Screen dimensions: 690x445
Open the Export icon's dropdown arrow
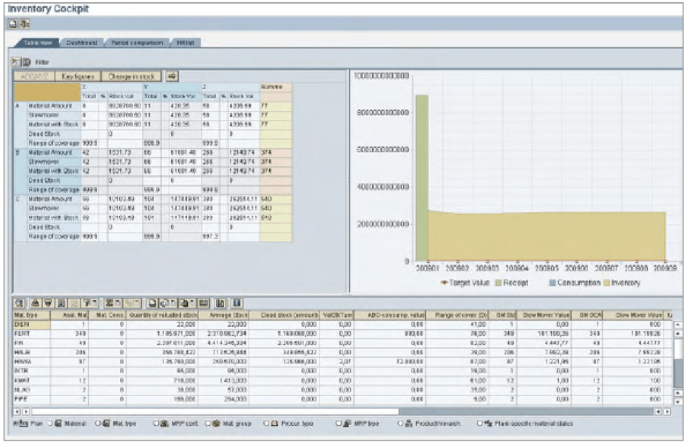pos(193,303)
